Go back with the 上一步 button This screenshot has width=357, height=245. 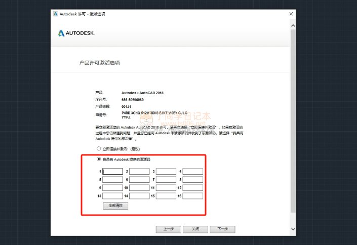click(169, 229)
